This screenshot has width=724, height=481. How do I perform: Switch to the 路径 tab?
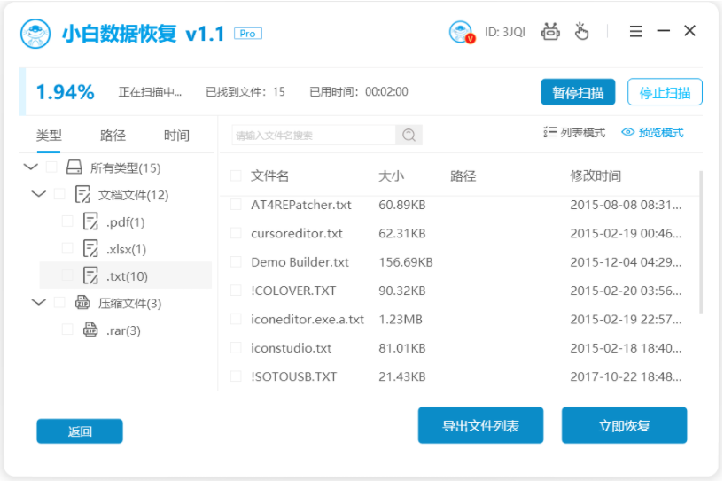[113, 136]
